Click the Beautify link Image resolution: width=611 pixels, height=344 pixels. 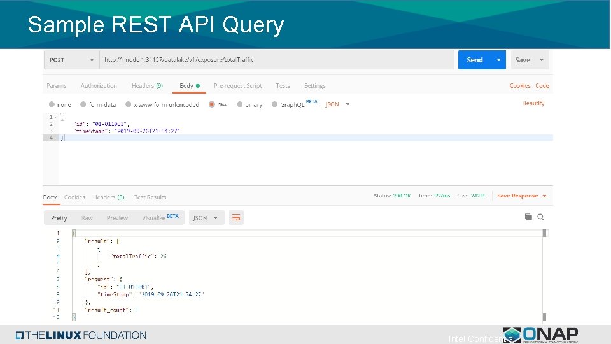click(533, 103)
